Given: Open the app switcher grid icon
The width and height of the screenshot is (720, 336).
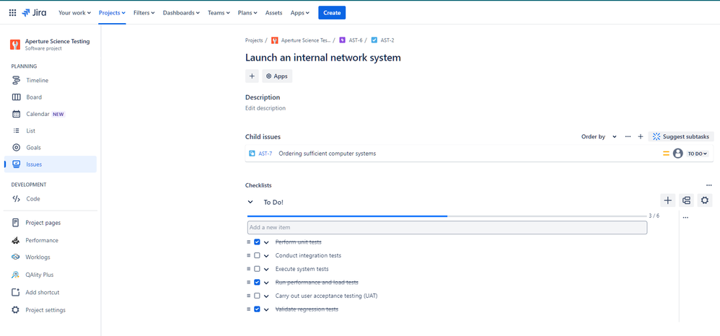Looking at the screenshot, I should coord(12,13).
